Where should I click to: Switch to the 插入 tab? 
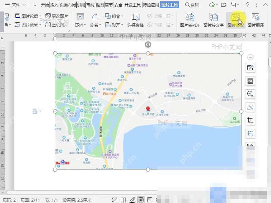click(54, 5)
